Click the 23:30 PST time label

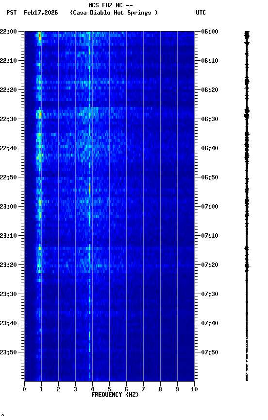click(x=8, y=294)
